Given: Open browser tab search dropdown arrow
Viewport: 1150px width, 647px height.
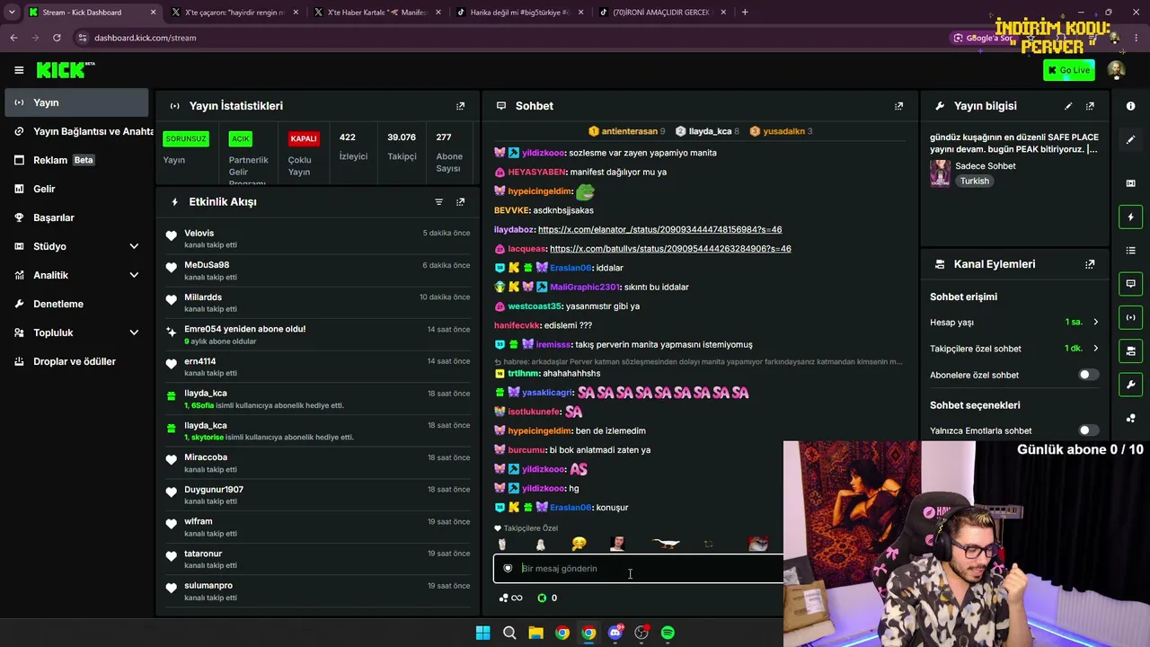Looking at the screenshot, I should click(12, 13).
